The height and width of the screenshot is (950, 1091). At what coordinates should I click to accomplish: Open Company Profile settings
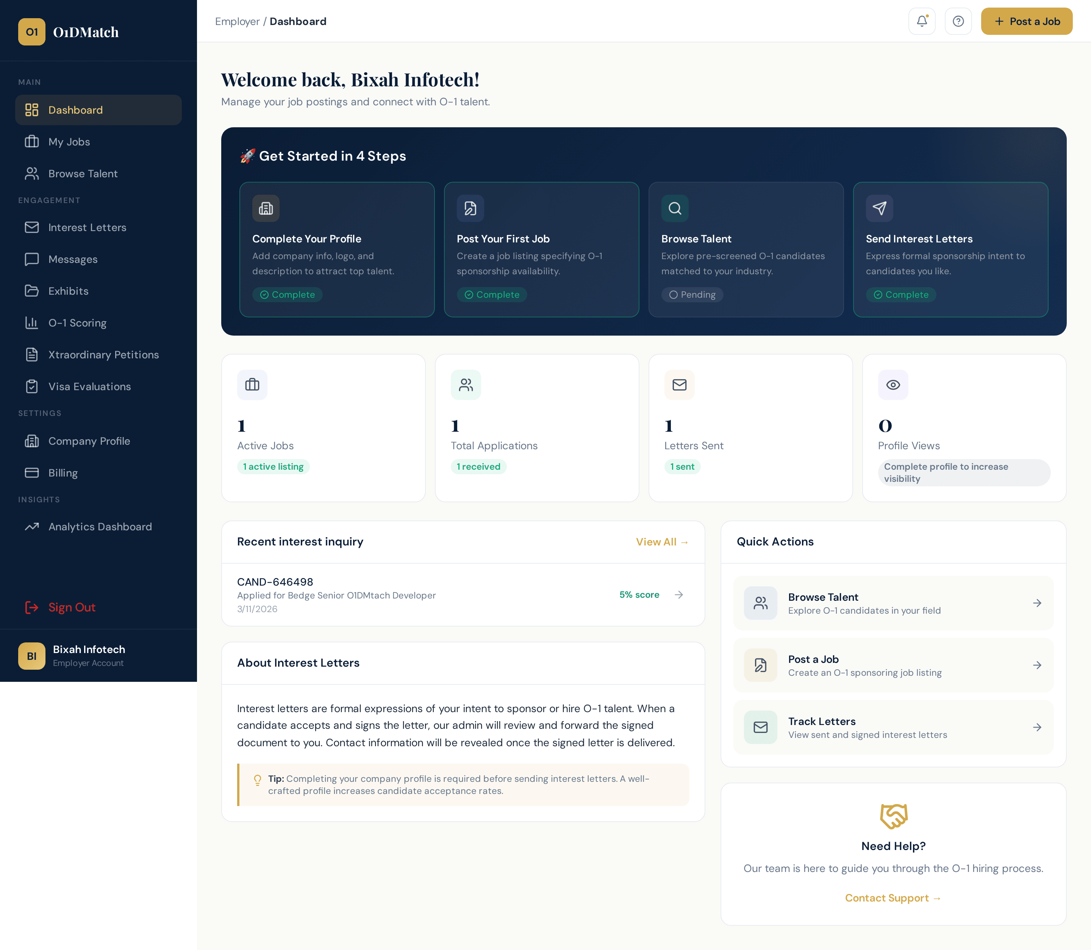(x=98, y=441)
